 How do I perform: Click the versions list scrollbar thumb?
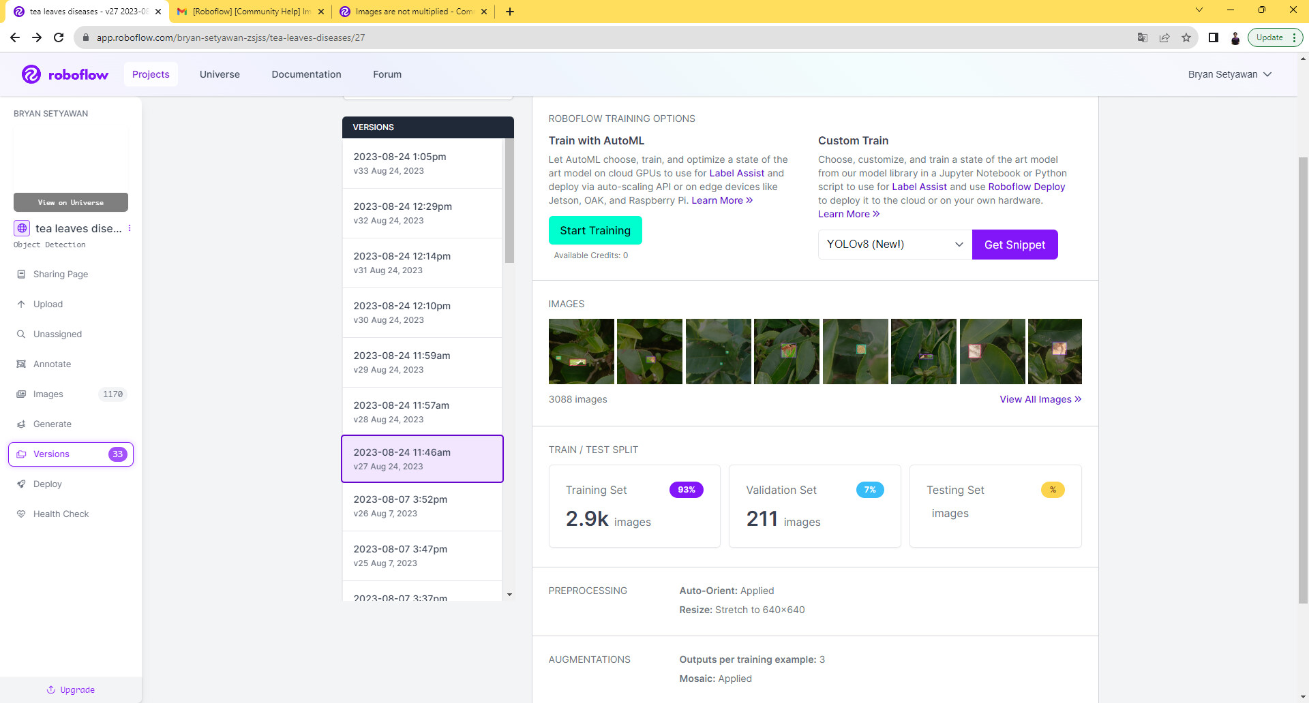coord(509,201)
